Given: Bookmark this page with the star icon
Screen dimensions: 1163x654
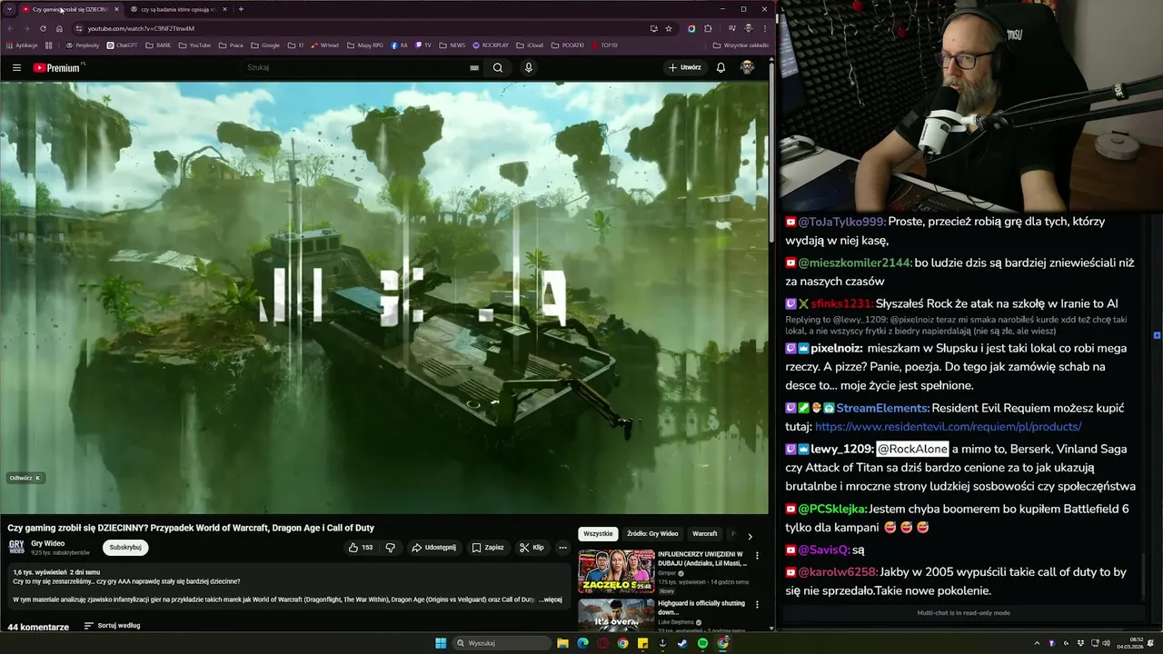Looking at the screenshot, I should click(x=669, y=28).
